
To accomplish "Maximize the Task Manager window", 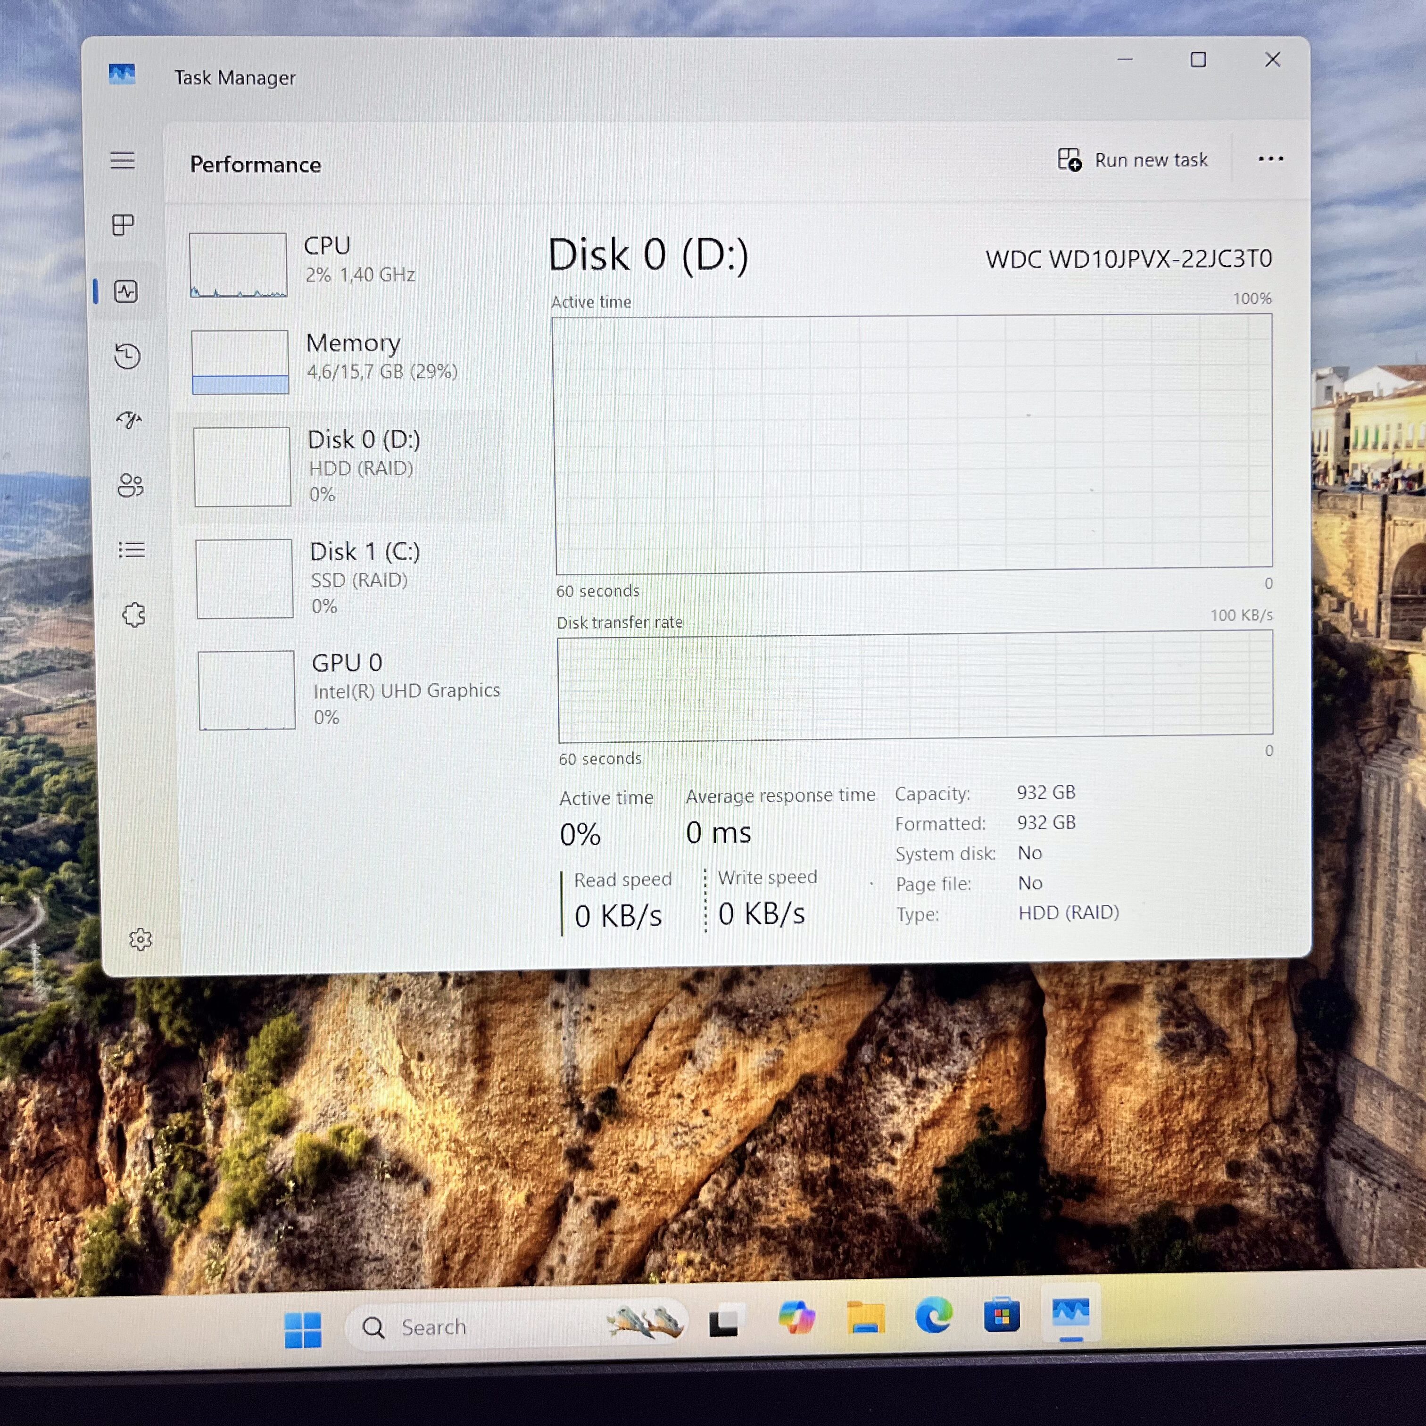I will [x=1198, y=59].
